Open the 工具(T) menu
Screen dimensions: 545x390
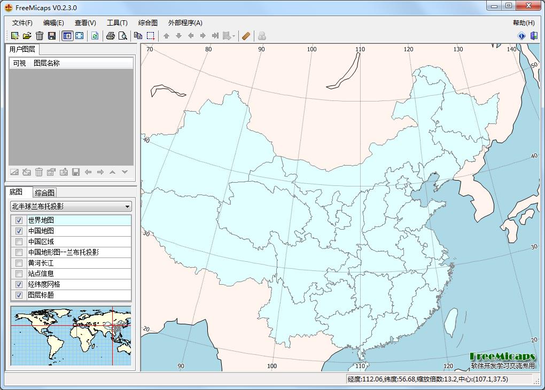[x=117, y=23]
